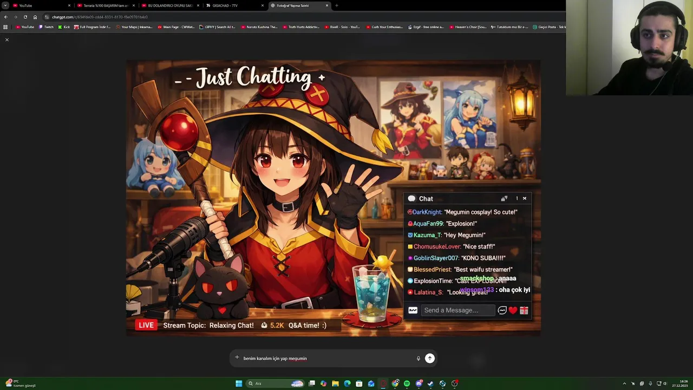Start voice dictation with the microphone icon
Viewport: 693px width, 390px height.
pos(418,358)
